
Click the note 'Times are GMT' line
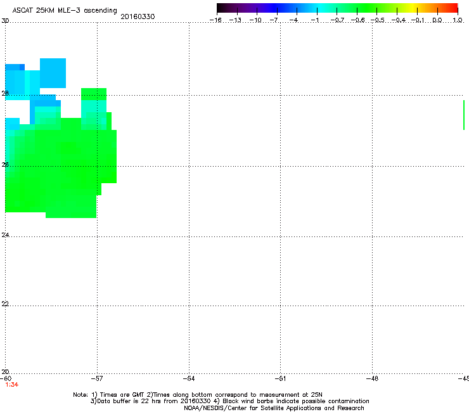pos(198,395)
